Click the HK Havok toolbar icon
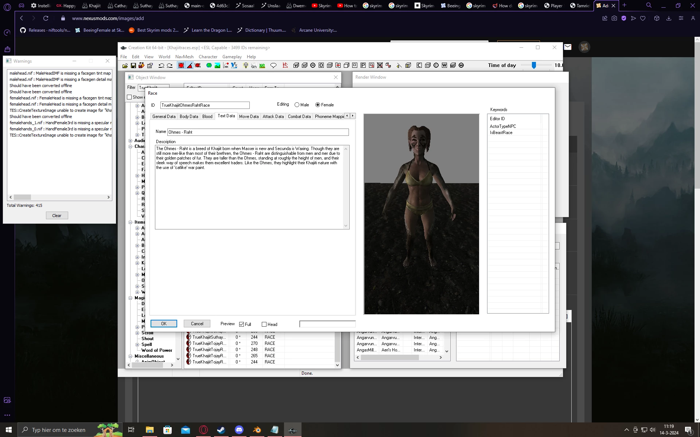 (226, 66)
